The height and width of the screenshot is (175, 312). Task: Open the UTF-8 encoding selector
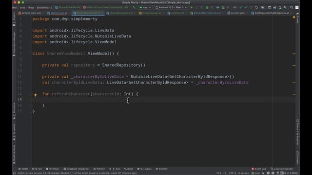coord(232,173)
